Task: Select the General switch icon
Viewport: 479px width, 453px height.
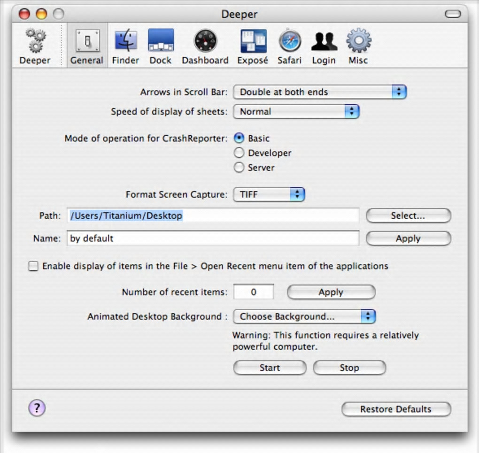Action: 87,46
